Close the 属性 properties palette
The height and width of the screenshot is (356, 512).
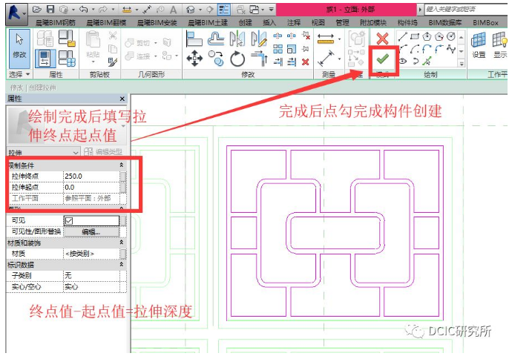[122, 99]
